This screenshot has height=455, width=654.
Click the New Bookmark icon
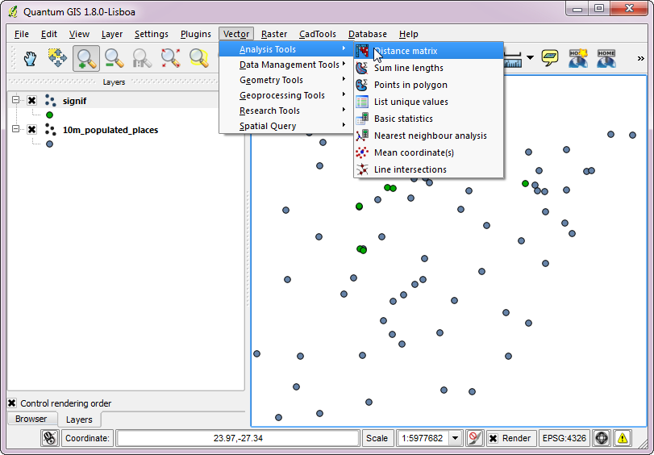tap(578, 58)
